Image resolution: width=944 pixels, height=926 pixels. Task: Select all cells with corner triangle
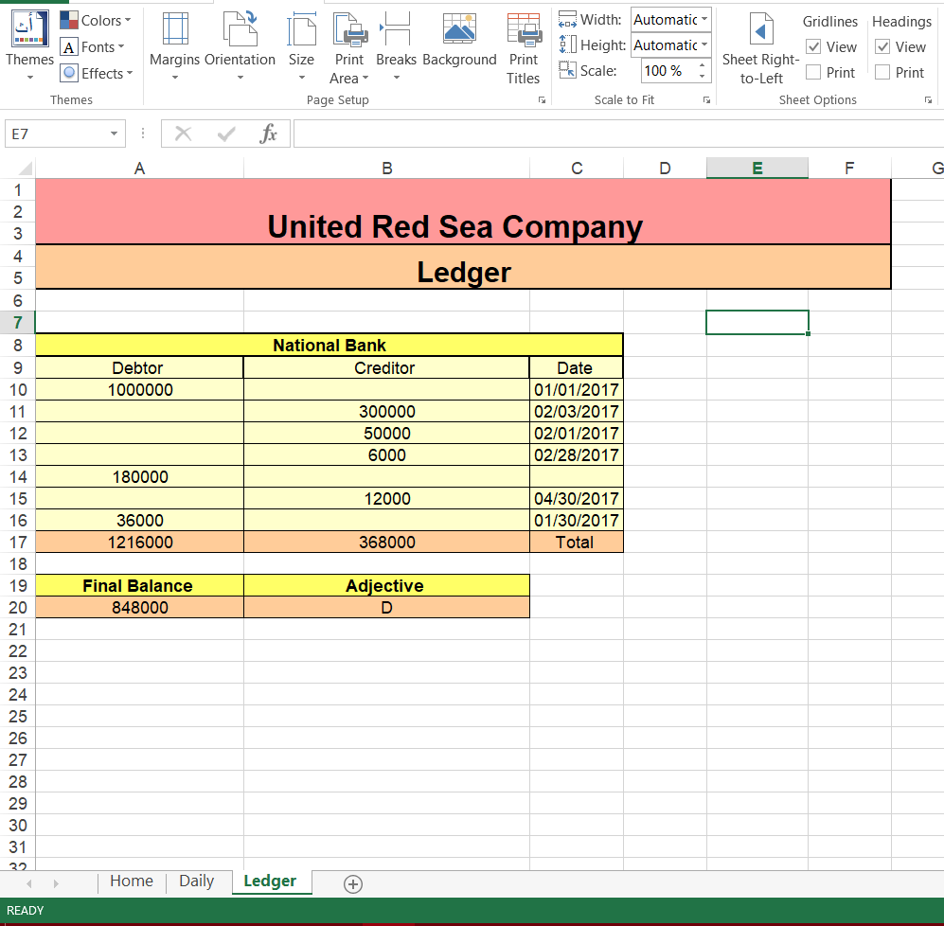tap(24, 168)
